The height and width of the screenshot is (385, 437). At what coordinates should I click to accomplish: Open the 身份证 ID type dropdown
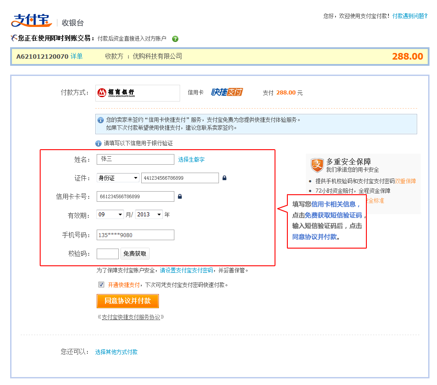click(x=118, y=178)
